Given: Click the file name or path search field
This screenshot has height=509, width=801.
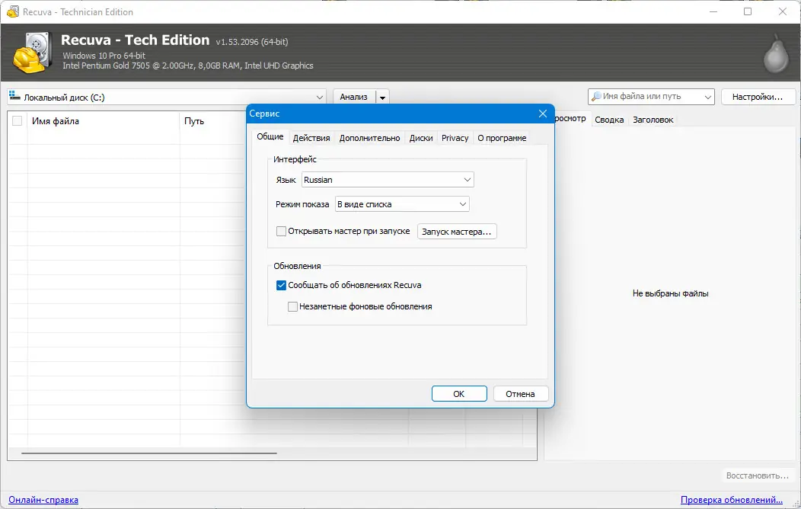Looking at the screenshot, I should pyautogui.click(x=651, y=97).
